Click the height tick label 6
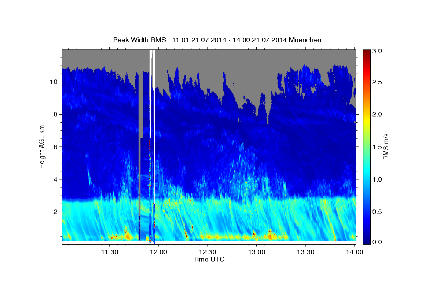440x293 pixels. tap(56, 146)
